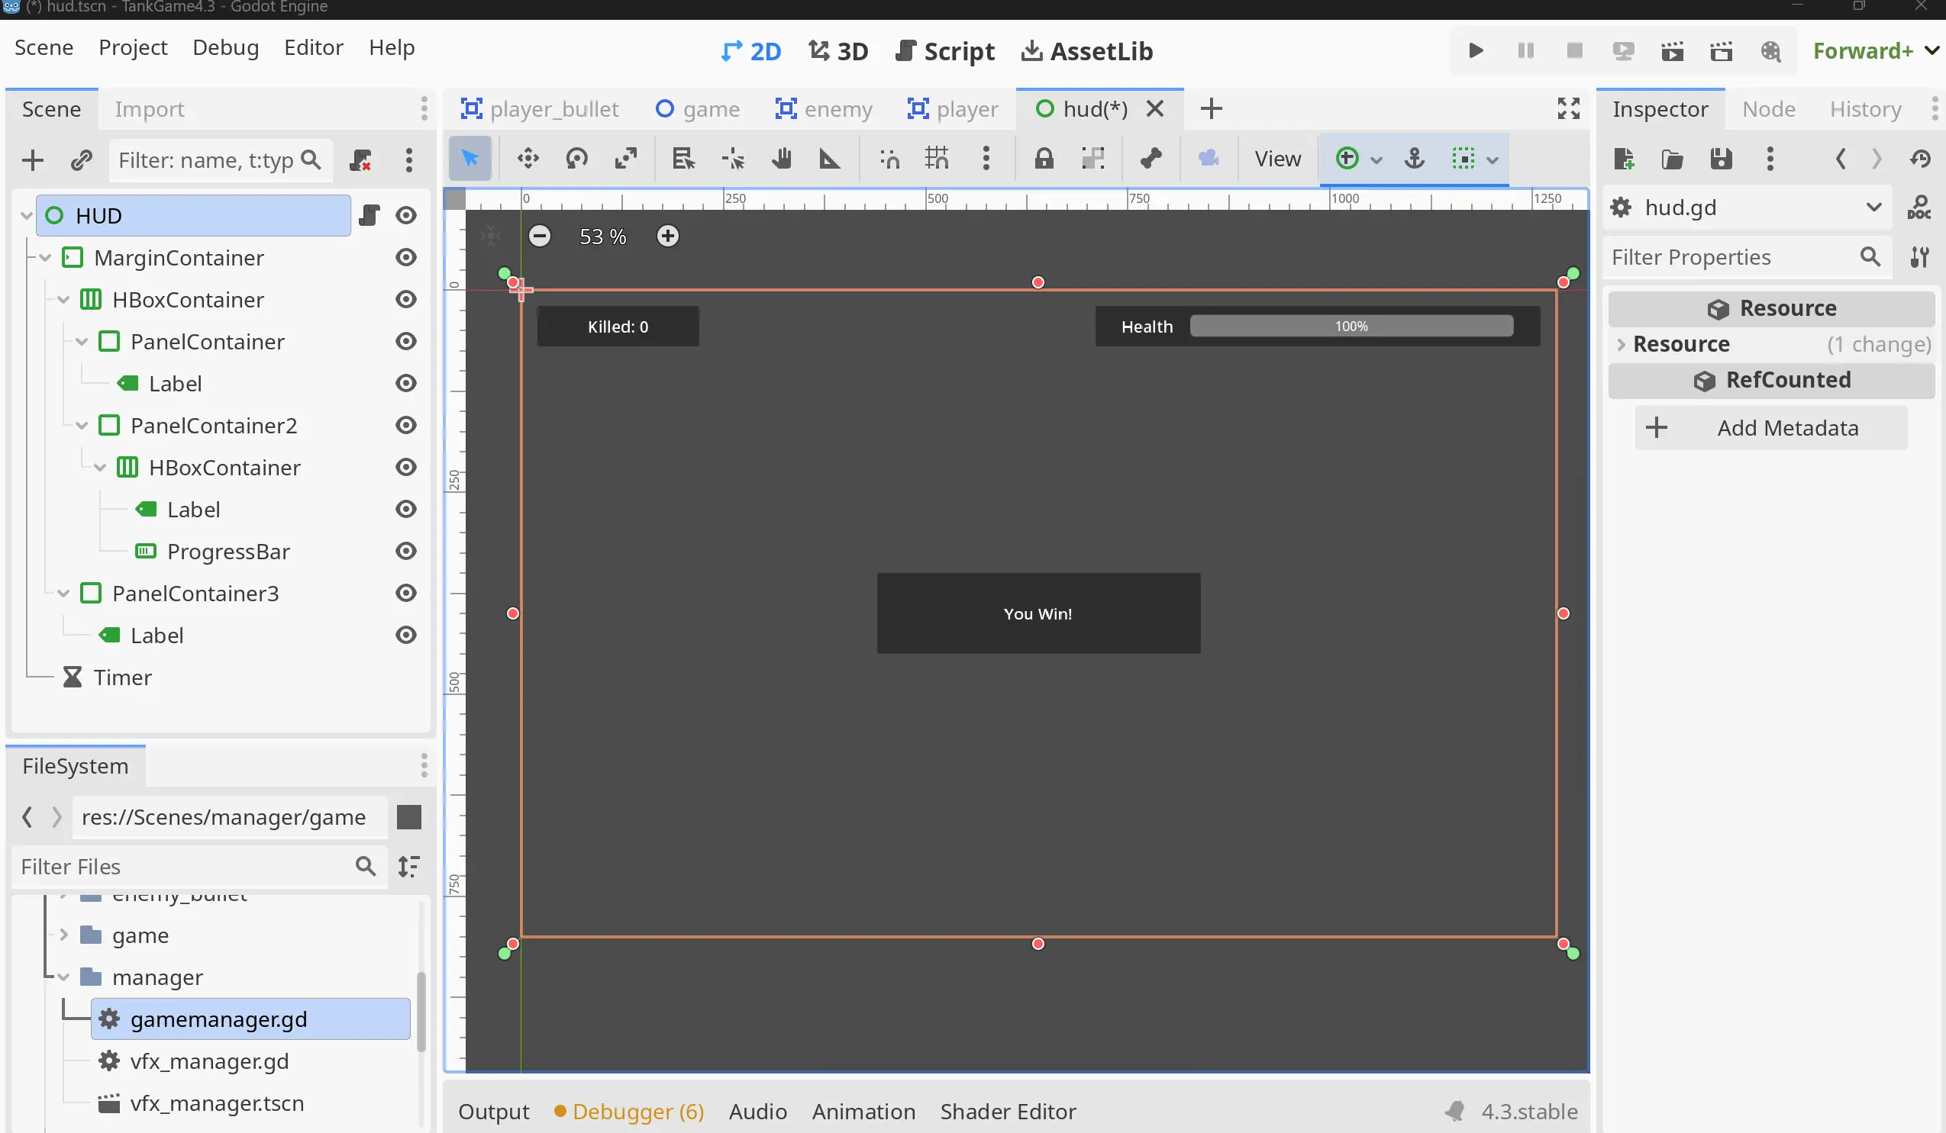The image size is (1946, 1133).
Task: Open the Debug menu
Action: [x=225, y=48]
